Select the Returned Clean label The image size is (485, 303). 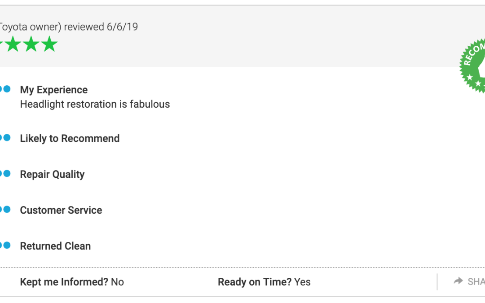pos(55,246)
